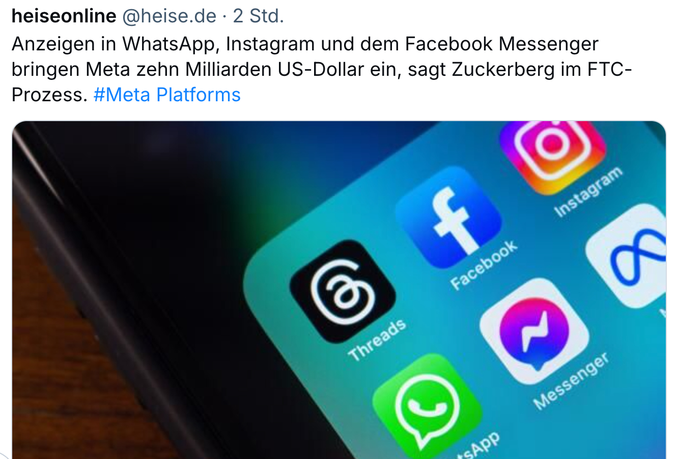Click the 'Messenger' label under its icon

pyautogui.click(x=571, y=381)
